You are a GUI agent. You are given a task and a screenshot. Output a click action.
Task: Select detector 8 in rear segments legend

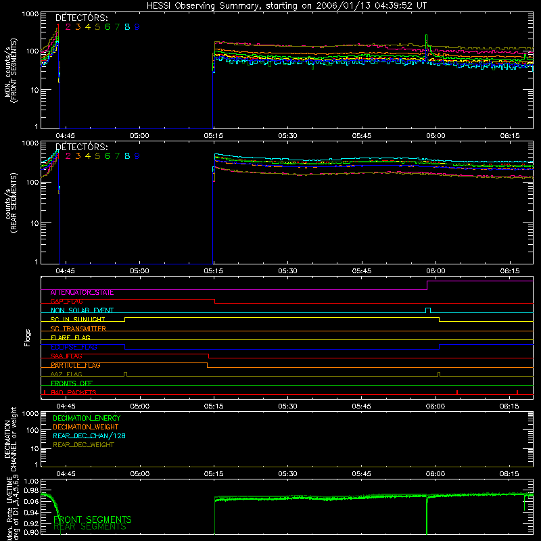[127, 156]
